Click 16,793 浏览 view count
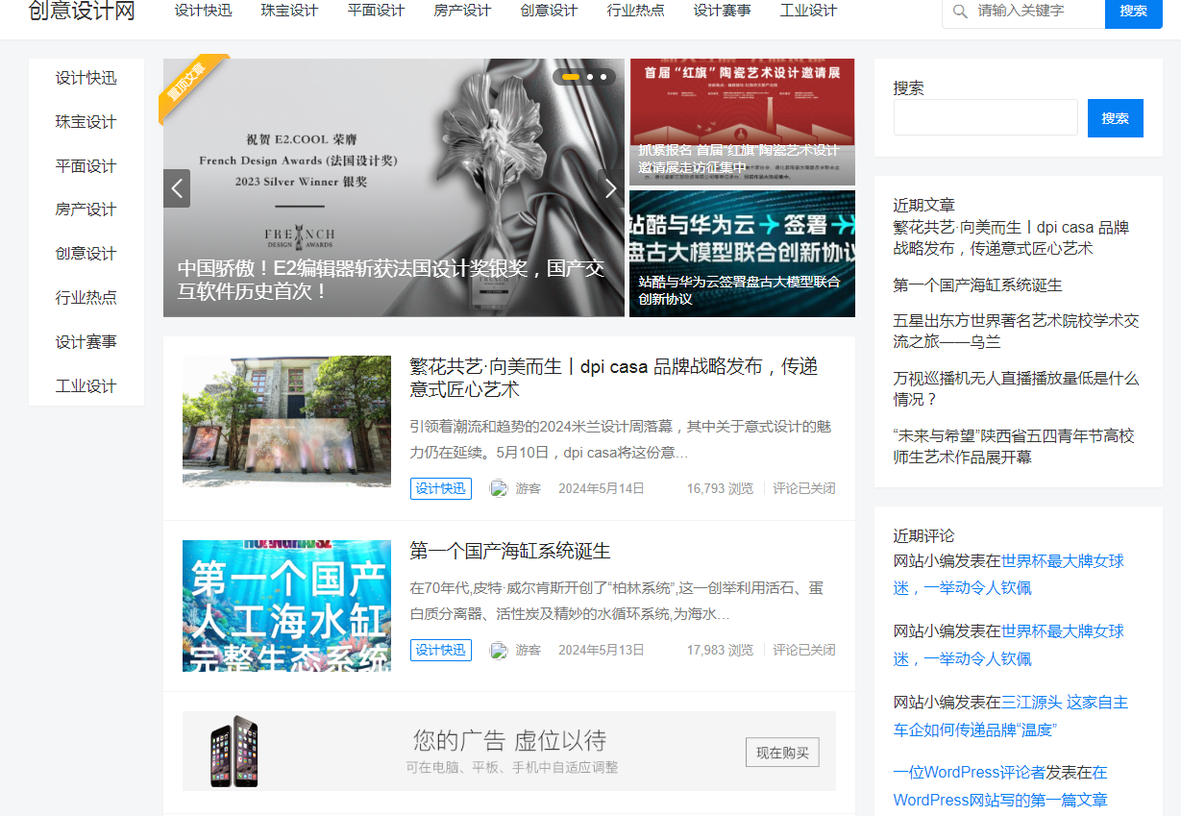Screen dimensions: 1181x816 click(720, 488)
